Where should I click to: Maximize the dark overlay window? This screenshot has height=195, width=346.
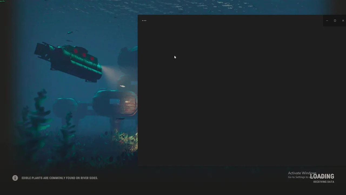click(x=335, y=21)
